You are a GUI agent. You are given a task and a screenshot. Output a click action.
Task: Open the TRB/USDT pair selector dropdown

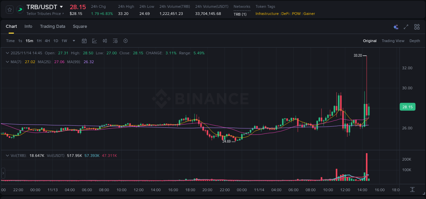[x=61, y=6]
